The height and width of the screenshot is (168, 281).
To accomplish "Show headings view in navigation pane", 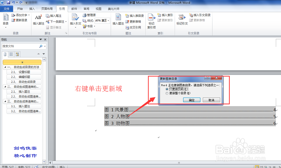I will pyautogui.click(x=5, y=54).
